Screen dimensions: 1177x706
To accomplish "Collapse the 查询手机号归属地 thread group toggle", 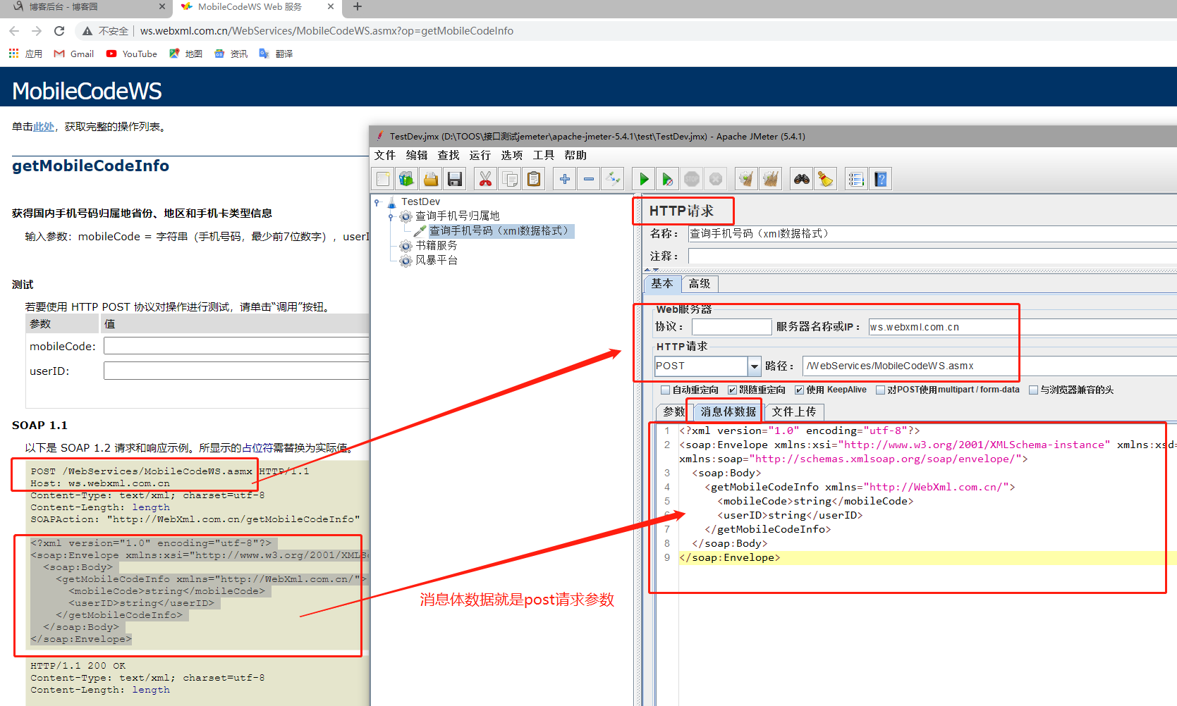I will (x=391, y=216).
